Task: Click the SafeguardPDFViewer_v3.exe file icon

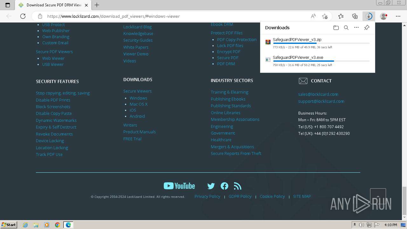Action: click(268, 60)
